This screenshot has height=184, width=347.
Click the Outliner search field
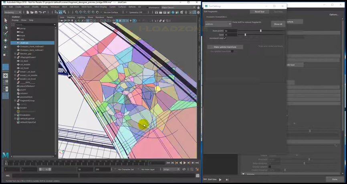point(35,24)
